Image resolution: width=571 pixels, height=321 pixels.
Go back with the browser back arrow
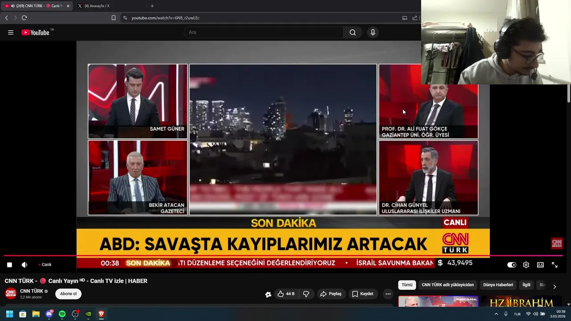tap(6, 18)
